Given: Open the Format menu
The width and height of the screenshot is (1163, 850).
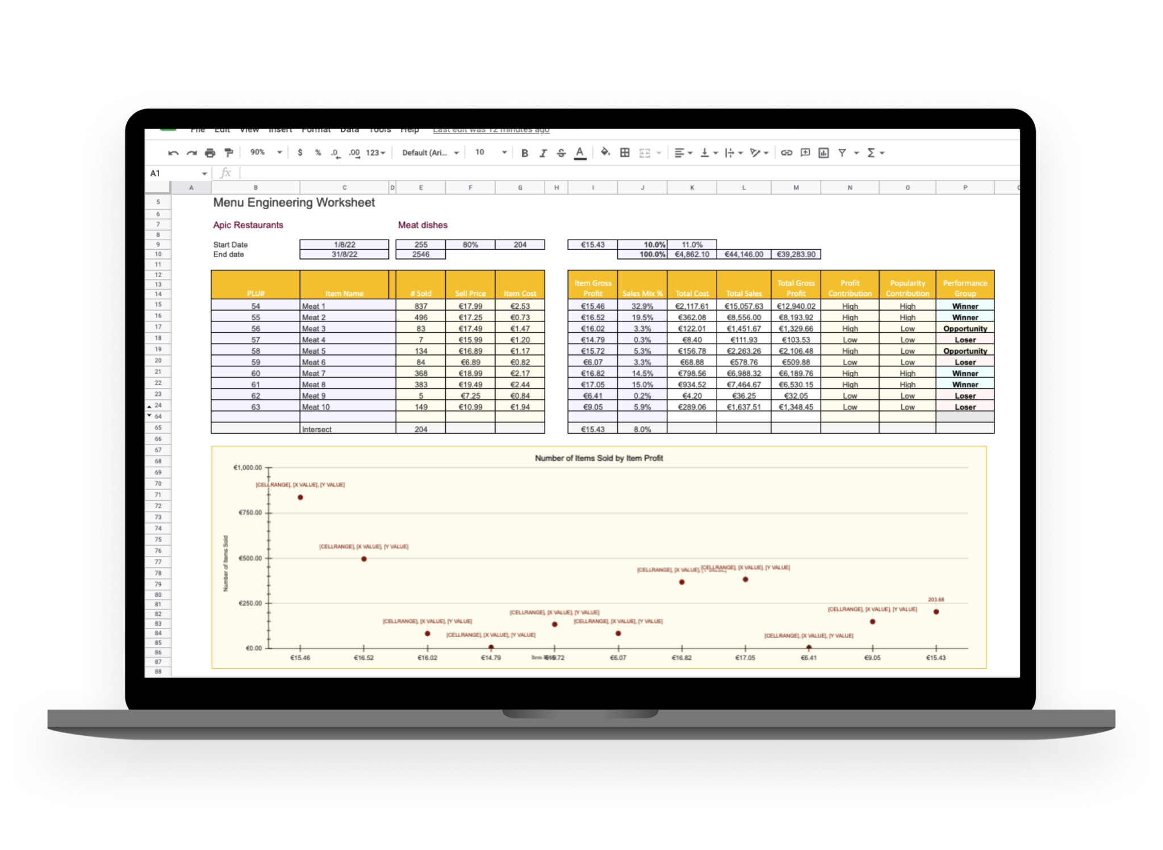Looking at the screenshot, I should pos(317,129).
